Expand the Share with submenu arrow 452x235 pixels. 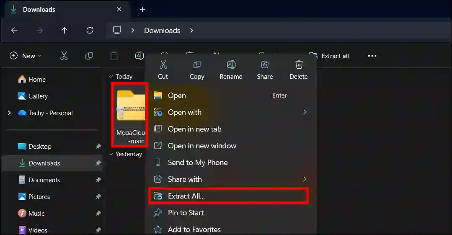tap(305, 179)
